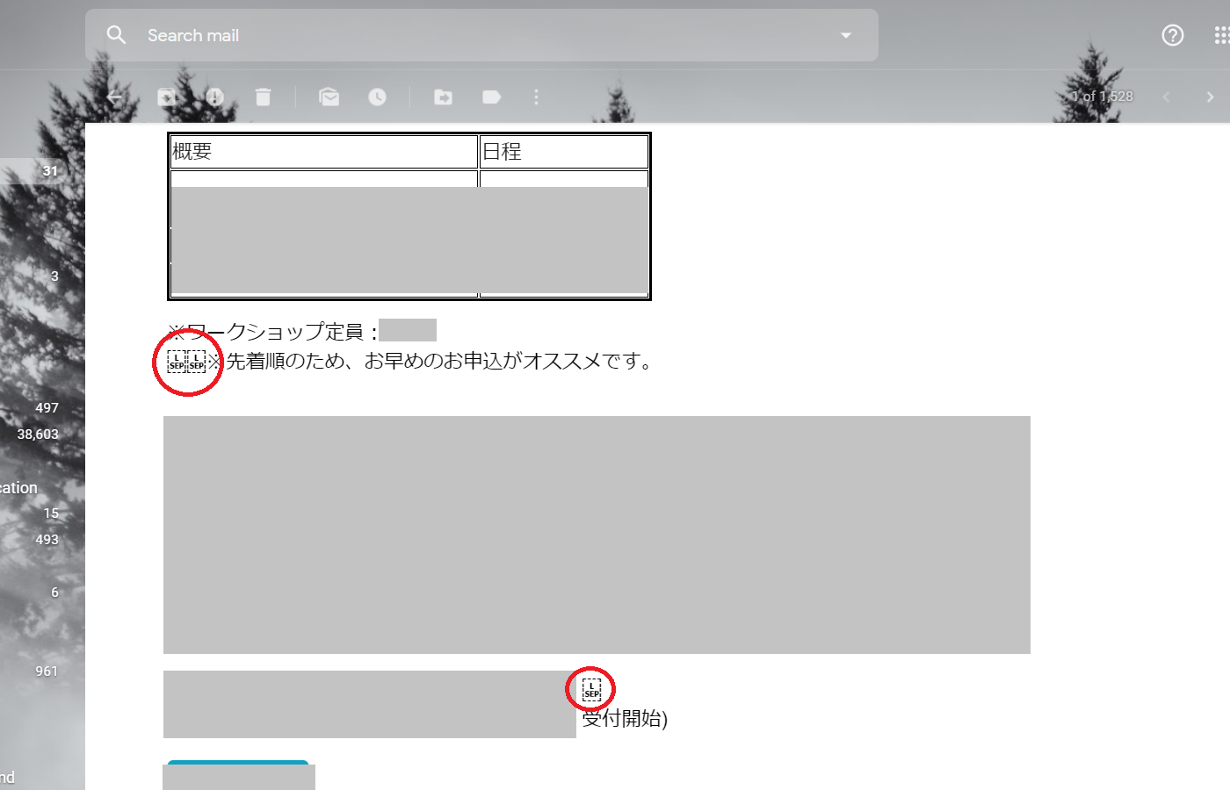The image size is (1230, 790).
Task: Click the 1 of 1,528 conversation counter
Action: [1101, 97]
